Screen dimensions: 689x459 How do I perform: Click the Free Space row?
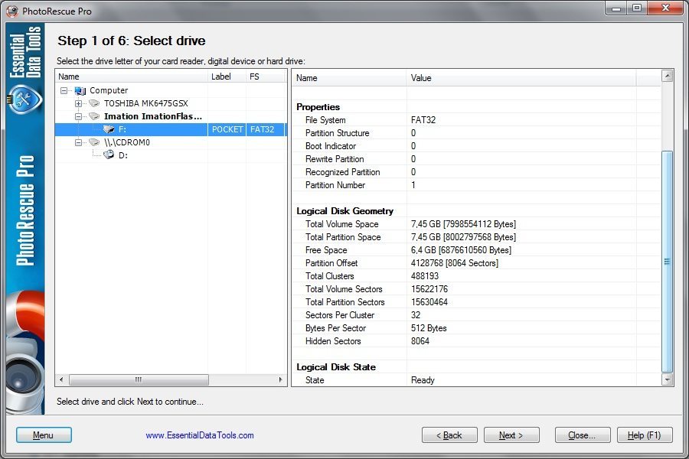pos(476,250)
